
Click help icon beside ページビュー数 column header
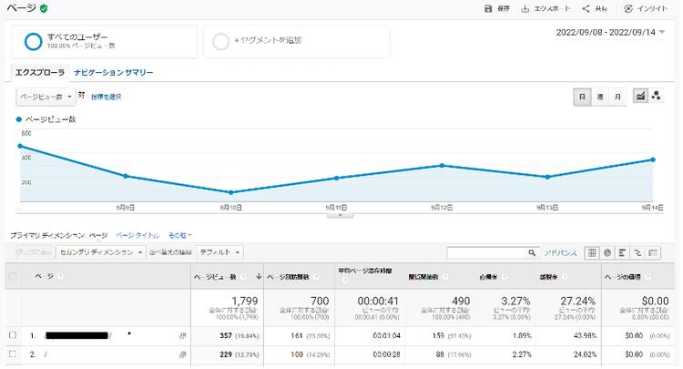point(243,277)
